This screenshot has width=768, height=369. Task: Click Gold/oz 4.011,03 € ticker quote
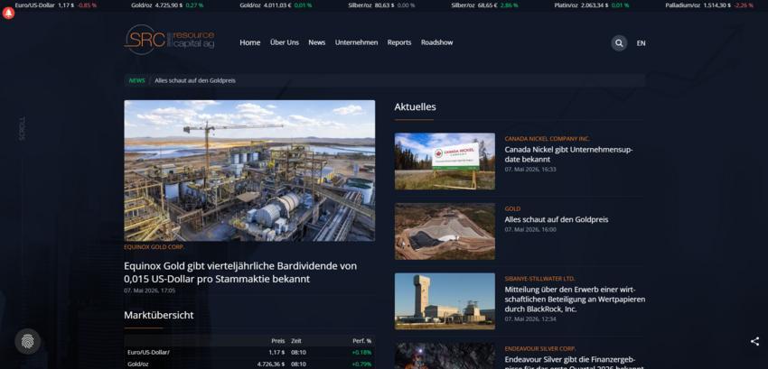coord(276,5)
